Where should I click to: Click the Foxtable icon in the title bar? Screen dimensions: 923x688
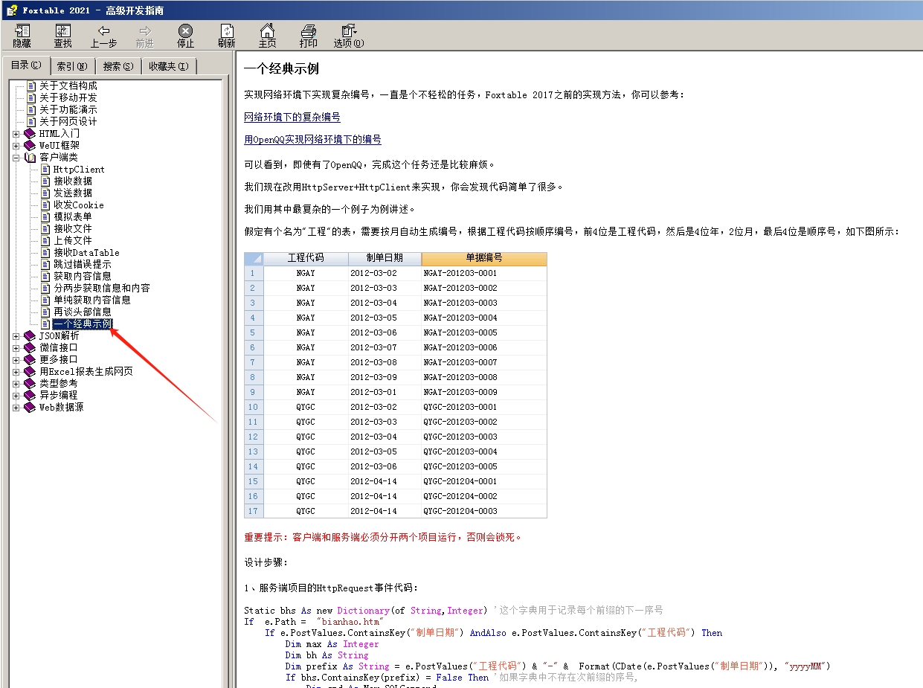pos(11,10)
